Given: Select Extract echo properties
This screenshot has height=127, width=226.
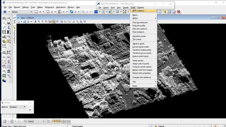Looking at the screenshot, I should [x=143, y=73].
